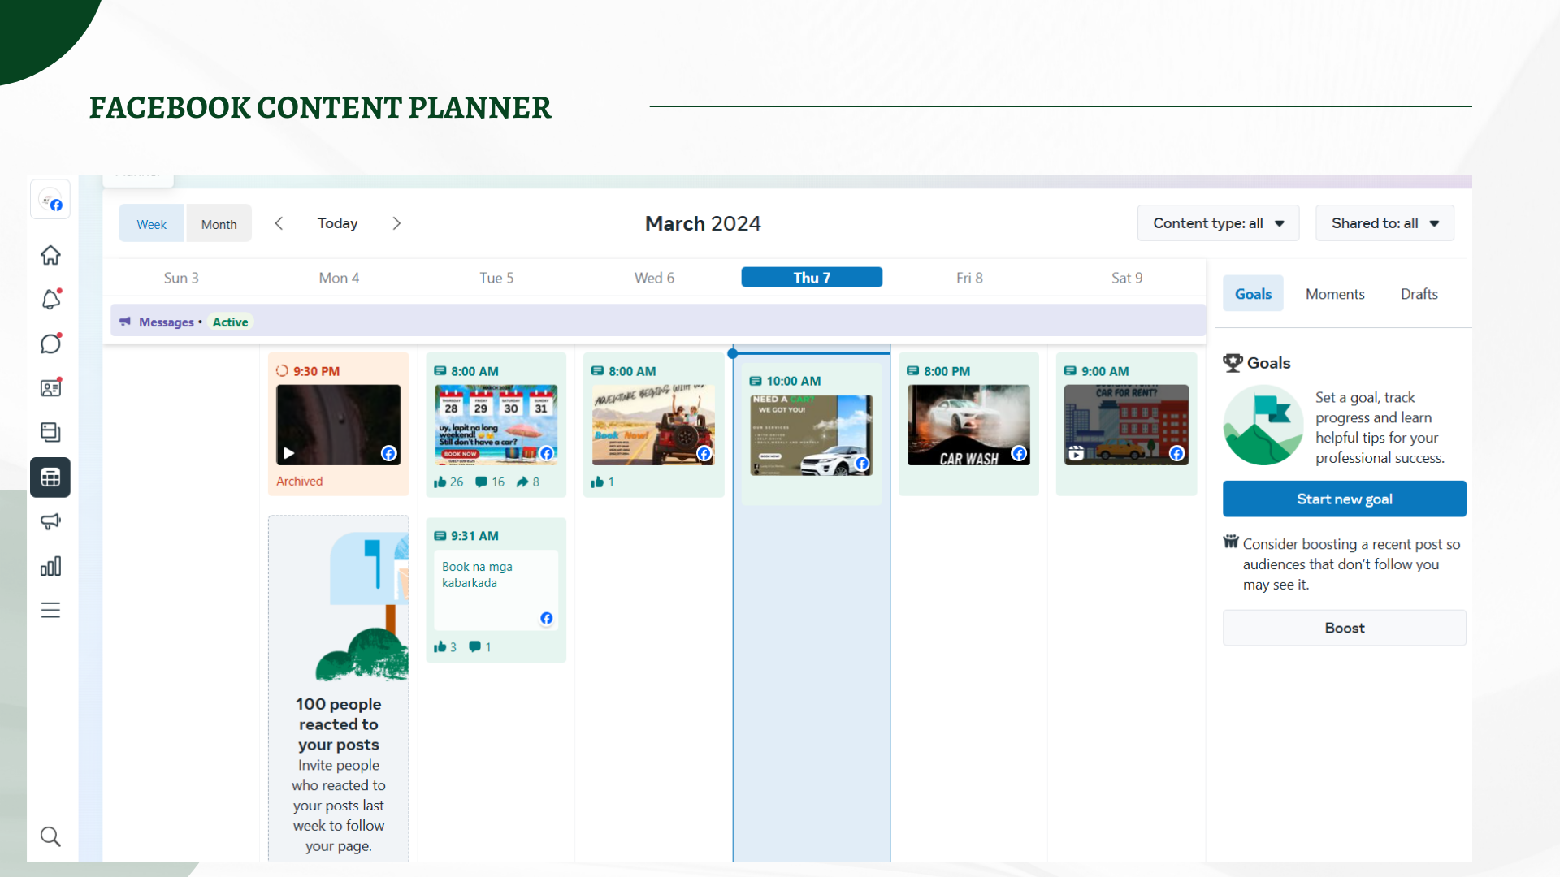Viewport: 1560px width, 877px height.
Task: Open the Inbox chat bubble icon
Action: coord(50,343)
